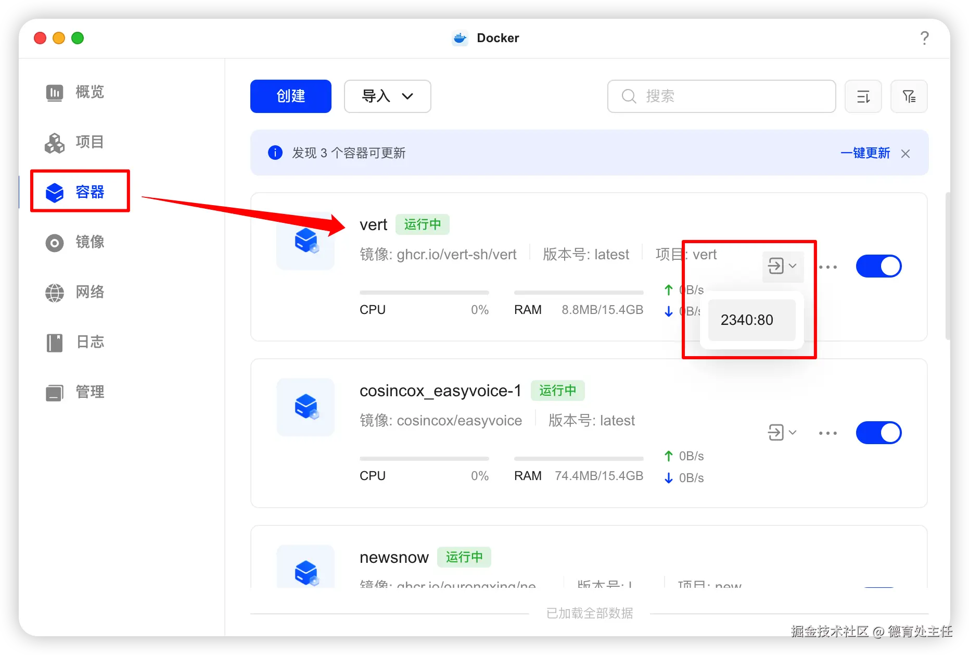969x655 pixels.
Task: Click the vert CPU usage bar
Action: tap(424, 293)
